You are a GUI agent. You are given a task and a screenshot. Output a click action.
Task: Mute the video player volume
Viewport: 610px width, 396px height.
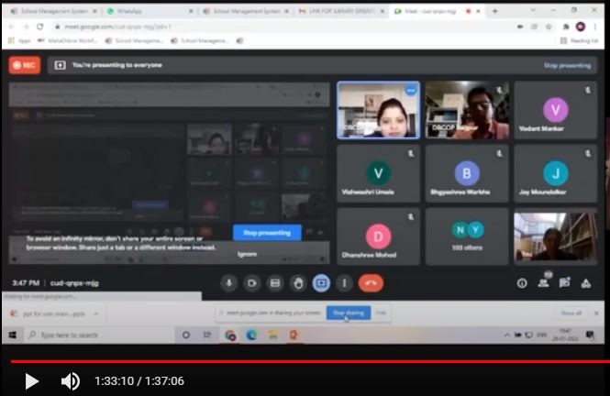(x=70, y=380)
